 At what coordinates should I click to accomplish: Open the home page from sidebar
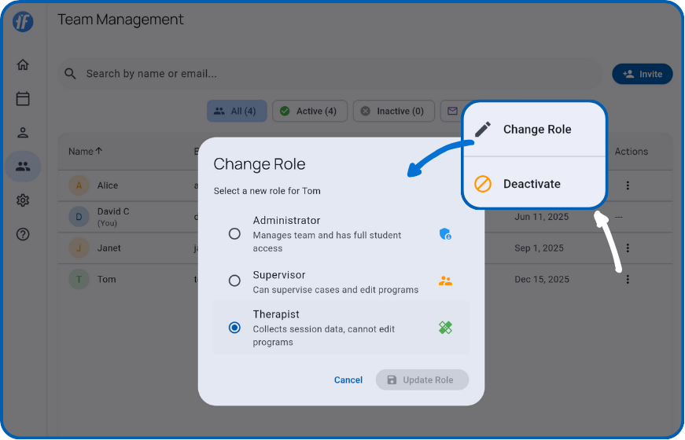[x=23, y=64]
